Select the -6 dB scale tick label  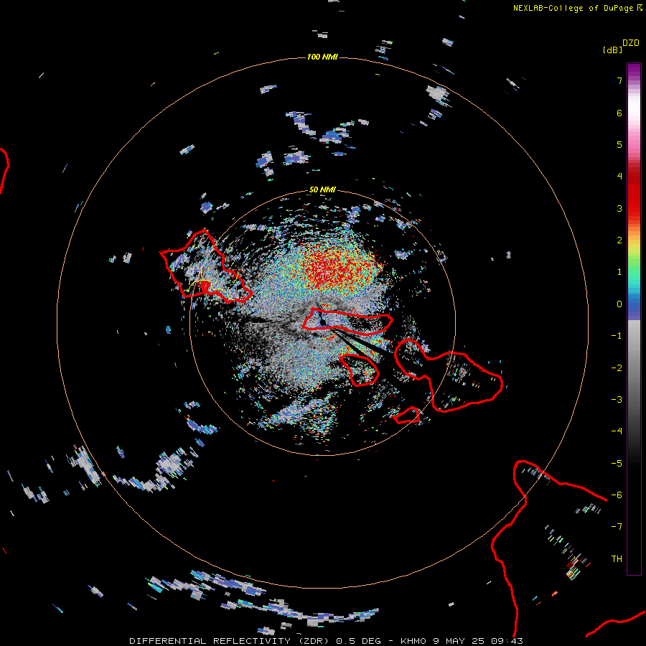pos(617,495)
